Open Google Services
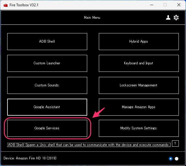The height and width of the screenshot is (166, 186). [47, 128]
